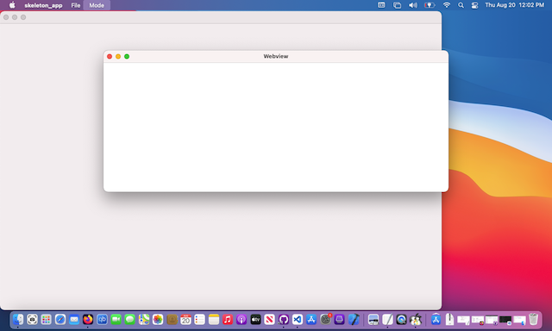Open Maps from the dock

tap(144, 320)
